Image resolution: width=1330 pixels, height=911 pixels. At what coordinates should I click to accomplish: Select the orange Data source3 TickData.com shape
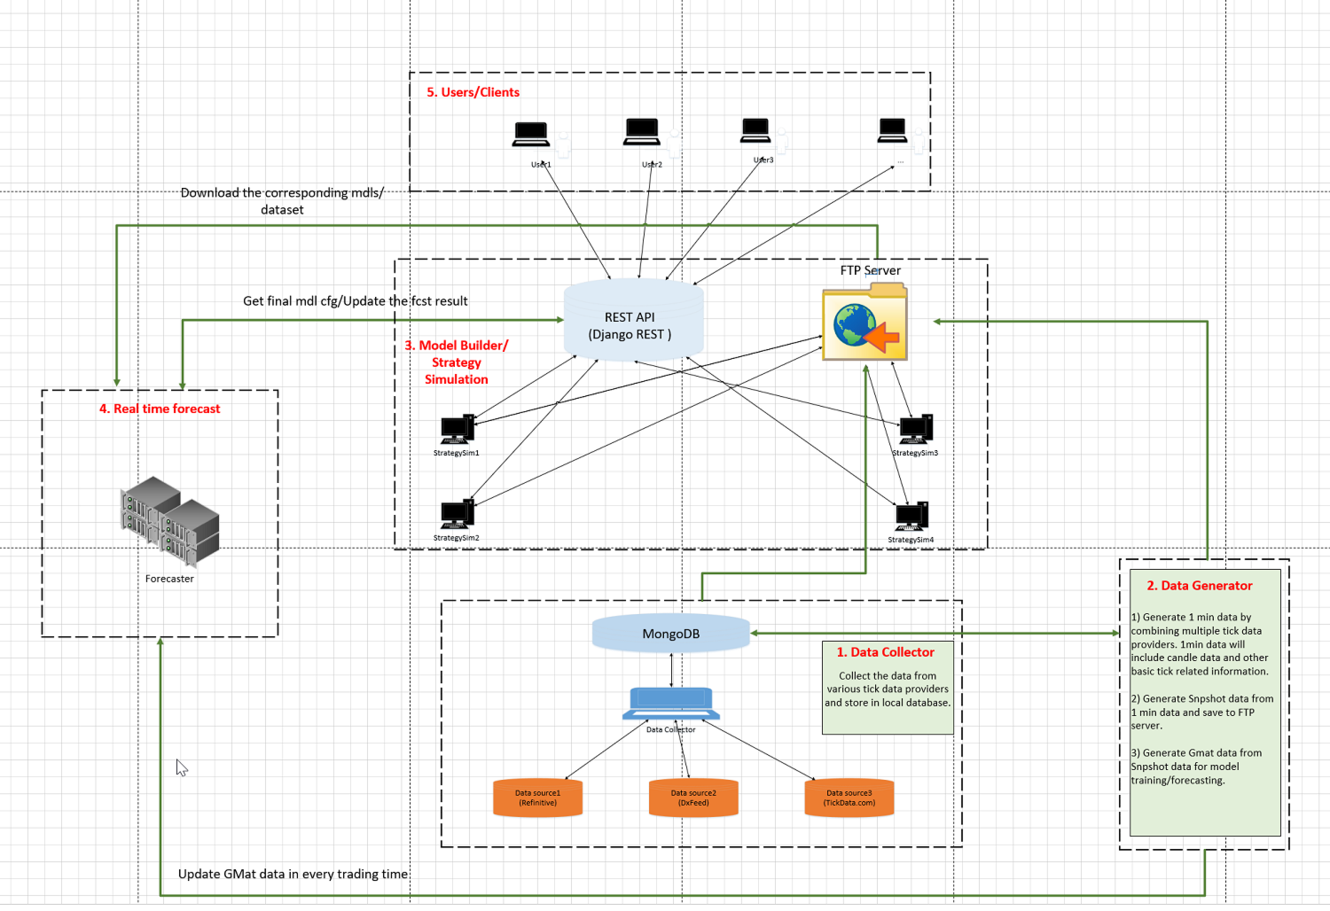(x=849, y=798)
